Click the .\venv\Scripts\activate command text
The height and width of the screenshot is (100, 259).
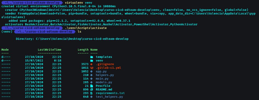click(86, 28)
